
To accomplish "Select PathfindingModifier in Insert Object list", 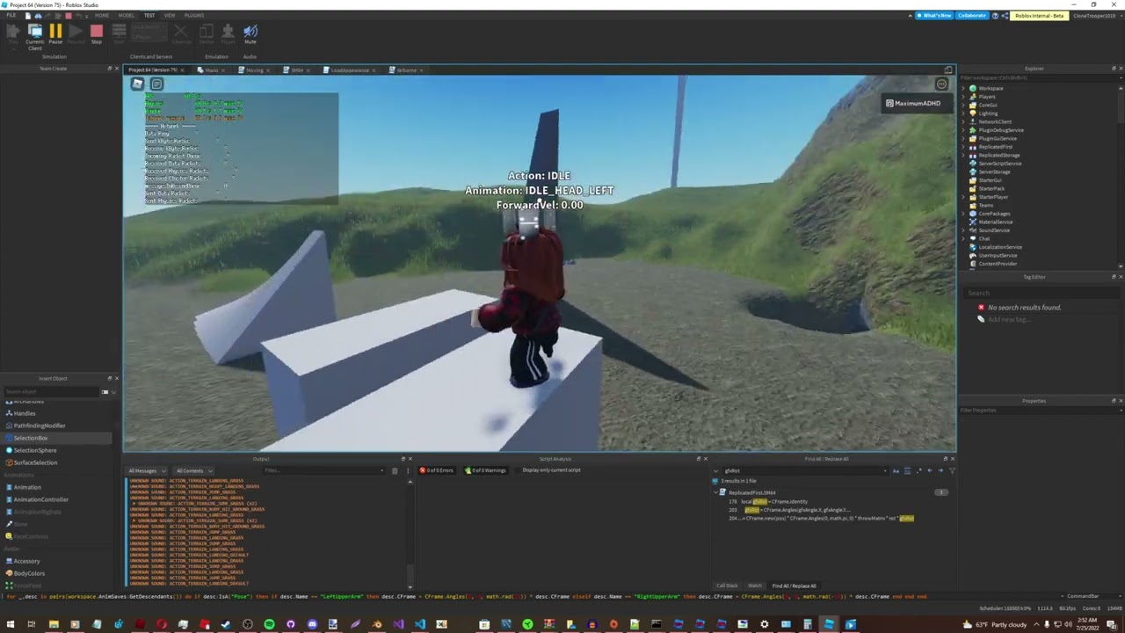I will click(x=40, y=426).
